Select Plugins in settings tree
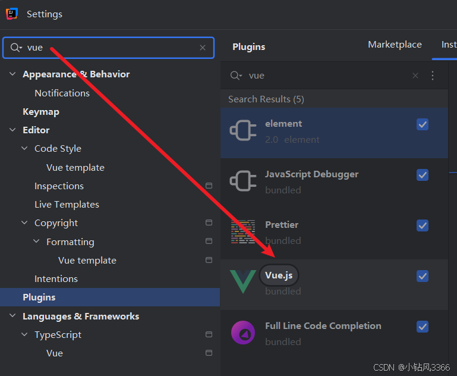The height and width of the screenshot is (376, 457). 110,297
